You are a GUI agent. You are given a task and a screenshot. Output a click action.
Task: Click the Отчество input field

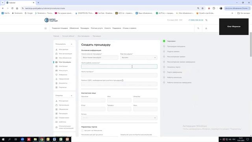click(145, 100)
